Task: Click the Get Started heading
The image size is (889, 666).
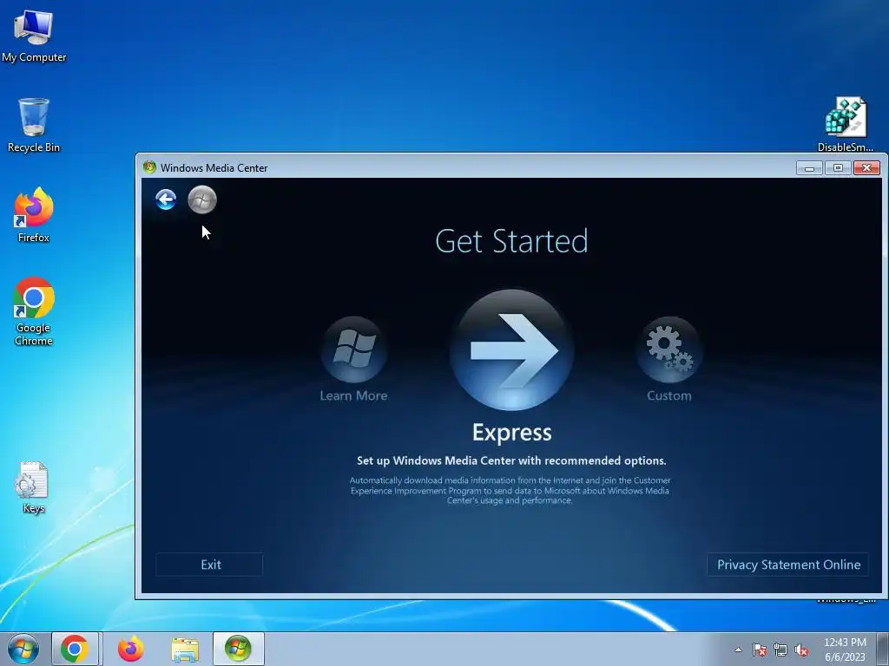Action: coord(511,241)
